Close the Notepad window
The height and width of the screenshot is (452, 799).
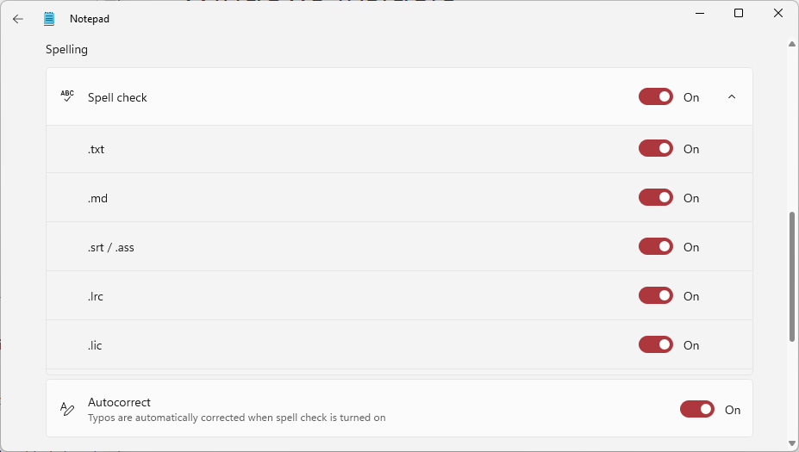point(778,13)
